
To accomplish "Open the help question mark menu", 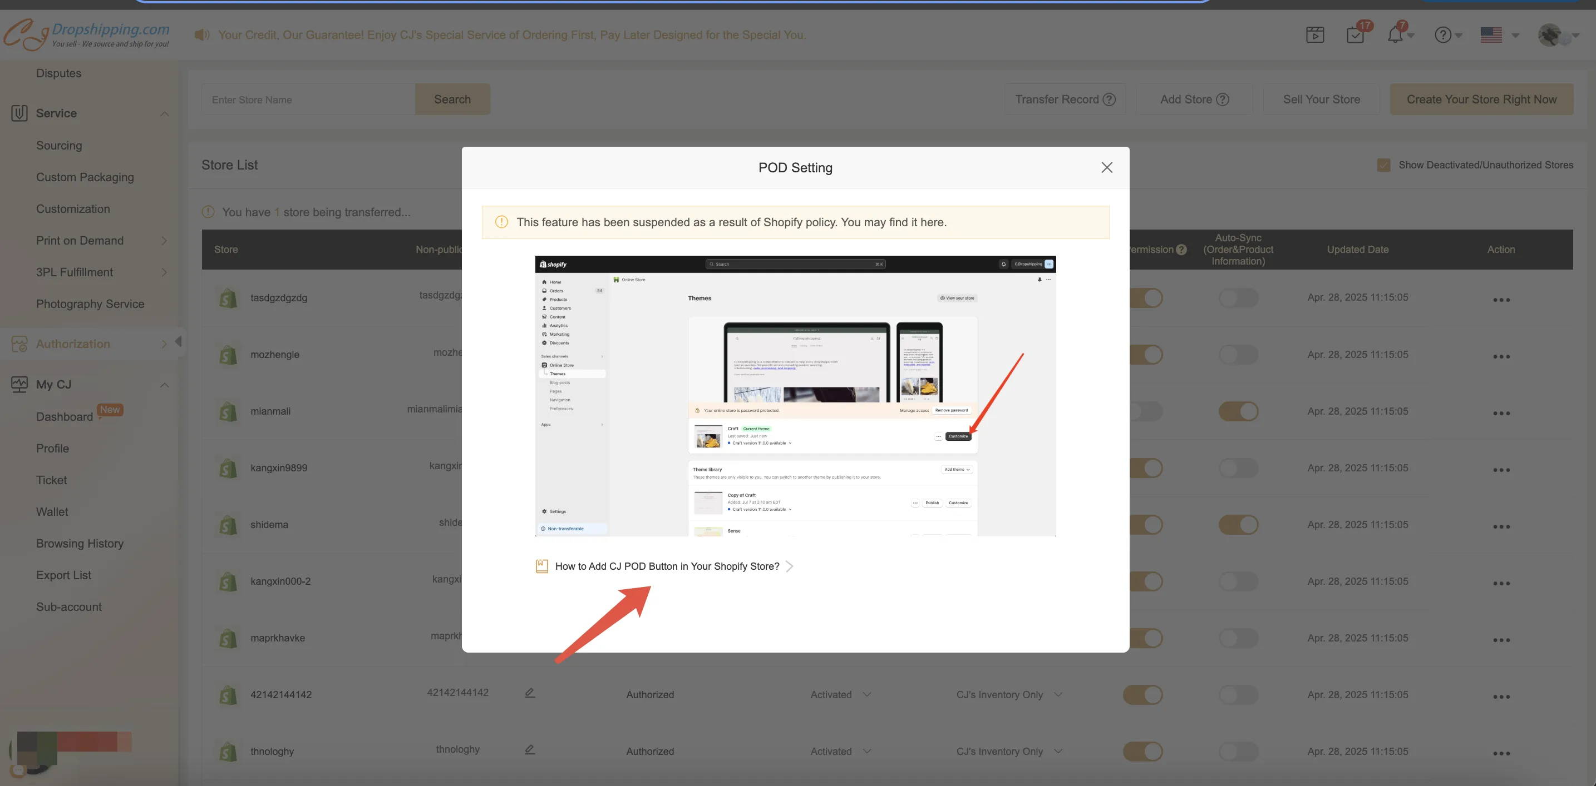I will point(1443,34).
